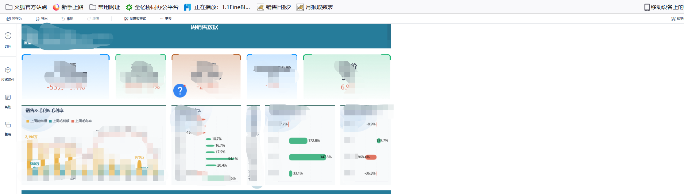684x194 pixels.
Task: Open 火狐官方站点 bookmark folder
Action: pos(26,7)
